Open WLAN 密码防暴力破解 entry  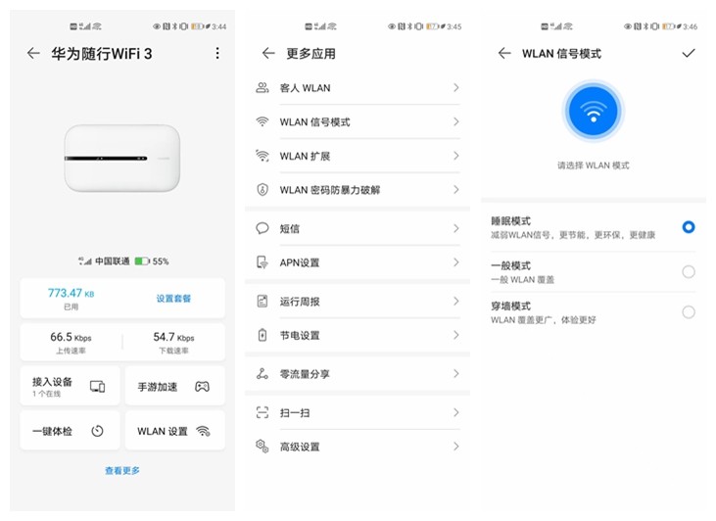click(358, 189)
